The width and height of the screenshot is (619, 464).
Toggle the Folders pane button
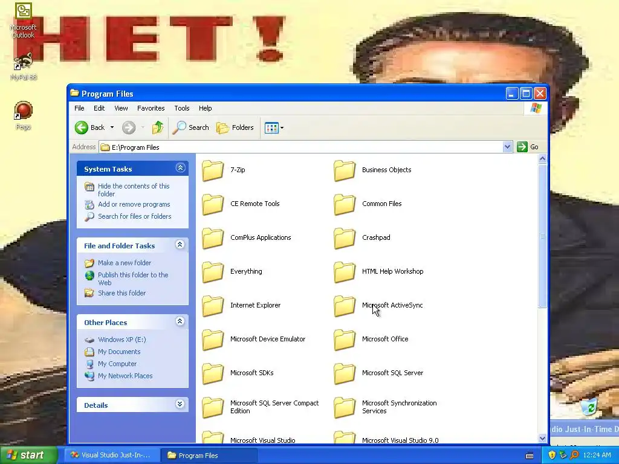point(235,127)
